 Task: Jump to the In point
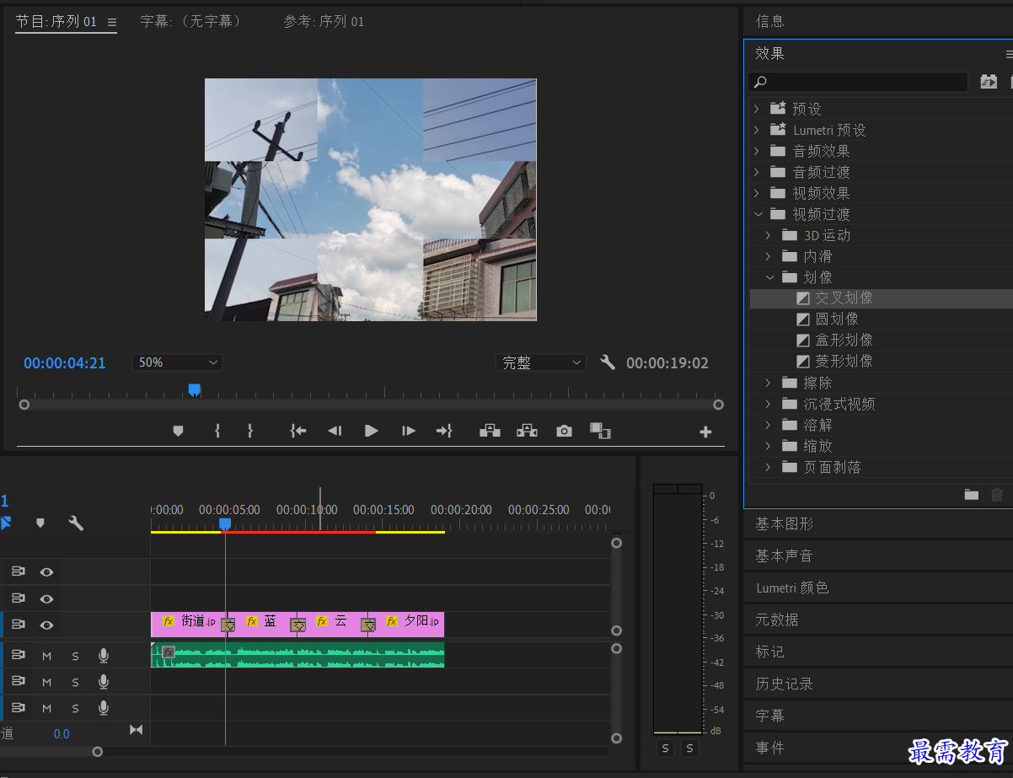(x=297, y=431)
